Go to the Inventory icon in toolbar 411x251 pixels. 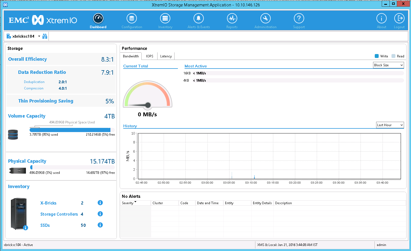tap(165, 19)
